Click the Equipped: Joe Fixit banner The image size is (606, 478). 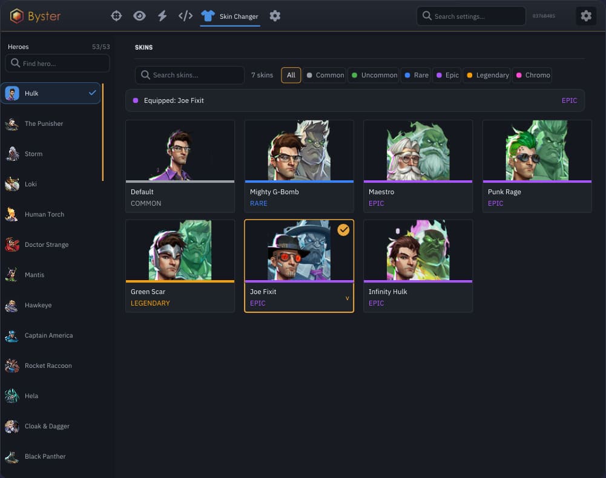[x=355, y=100]
